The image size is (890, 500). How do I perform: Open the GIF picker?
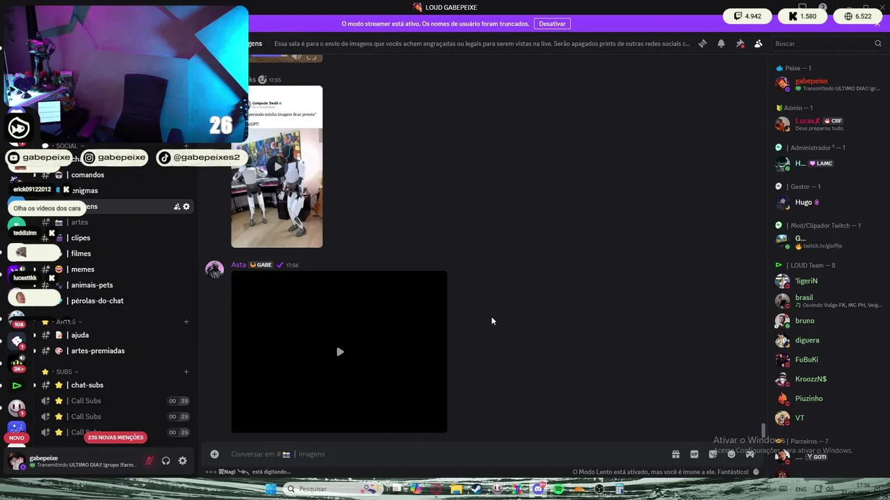coord(694,454)
